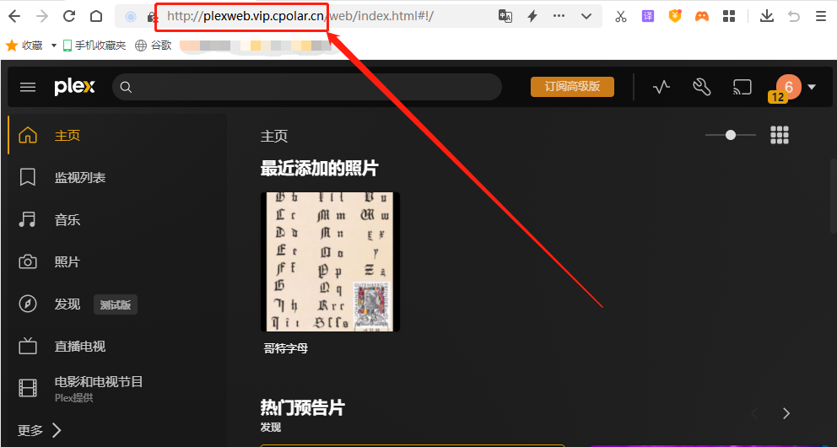The height and width of the screenshot is (447, 837).
Task: Show next 热门预告片 with right arrow
Action: 786,413
